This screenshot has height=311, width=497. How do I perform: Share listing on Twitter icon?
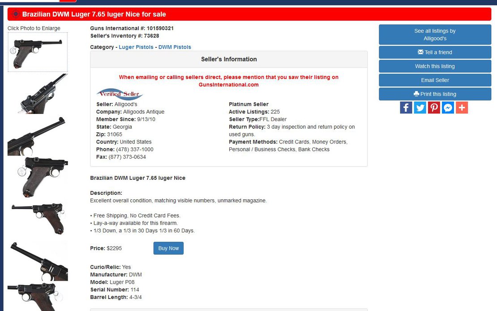420,108
